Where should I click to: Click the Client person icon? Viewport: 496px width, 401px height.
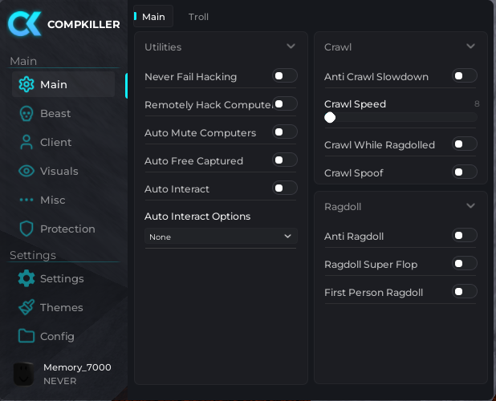coord(26,143)
